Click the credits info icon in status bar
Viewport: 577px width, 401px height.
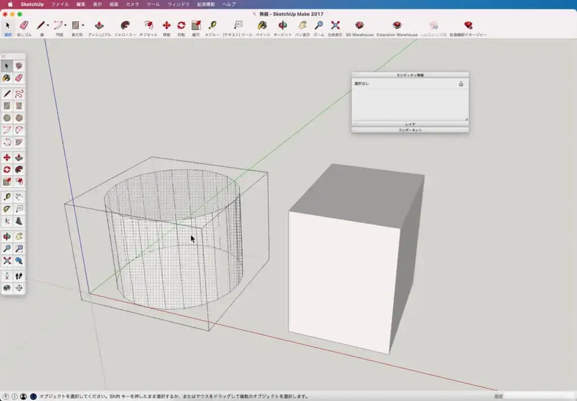pos(15,396)
